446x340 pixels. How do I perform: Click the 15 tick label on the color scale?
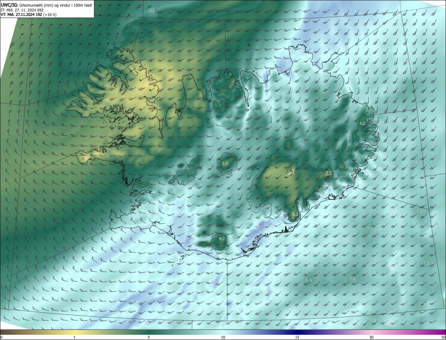click(x=297, y=337)
